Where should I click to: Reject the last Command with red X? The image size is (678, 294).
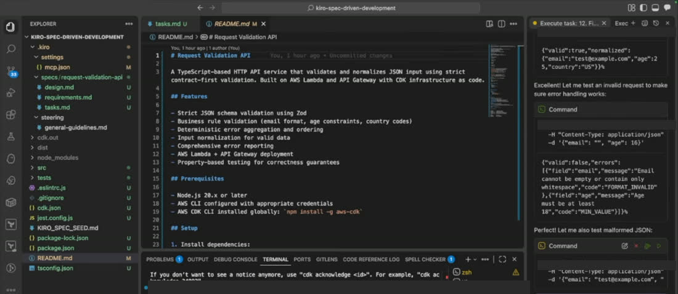tap(636, 246)
